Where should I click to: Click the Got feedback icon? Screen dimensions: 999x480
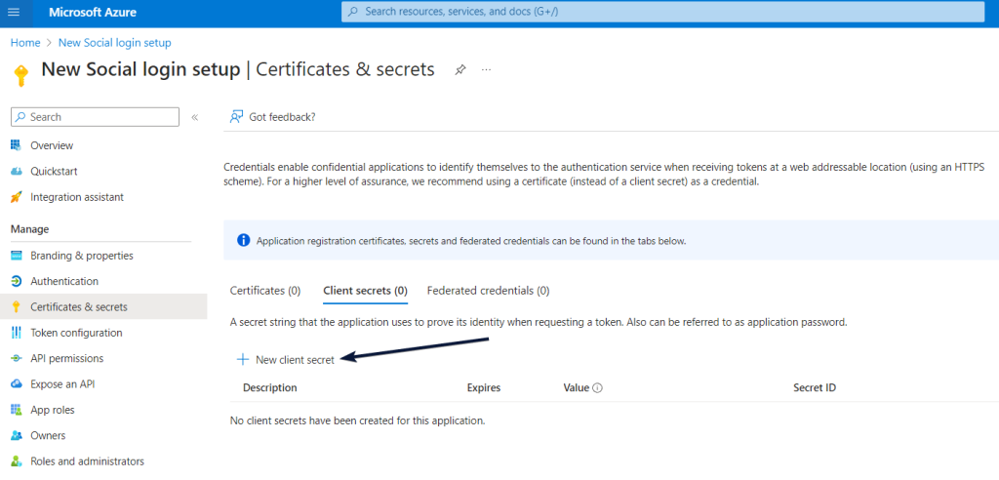coord(236,117)
